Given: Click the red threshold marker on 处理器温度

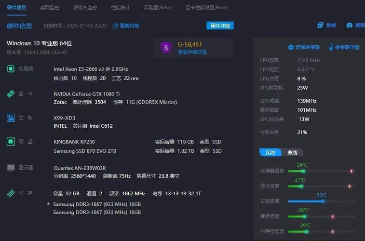Looking at the screenshot, I should coord(351,171).
